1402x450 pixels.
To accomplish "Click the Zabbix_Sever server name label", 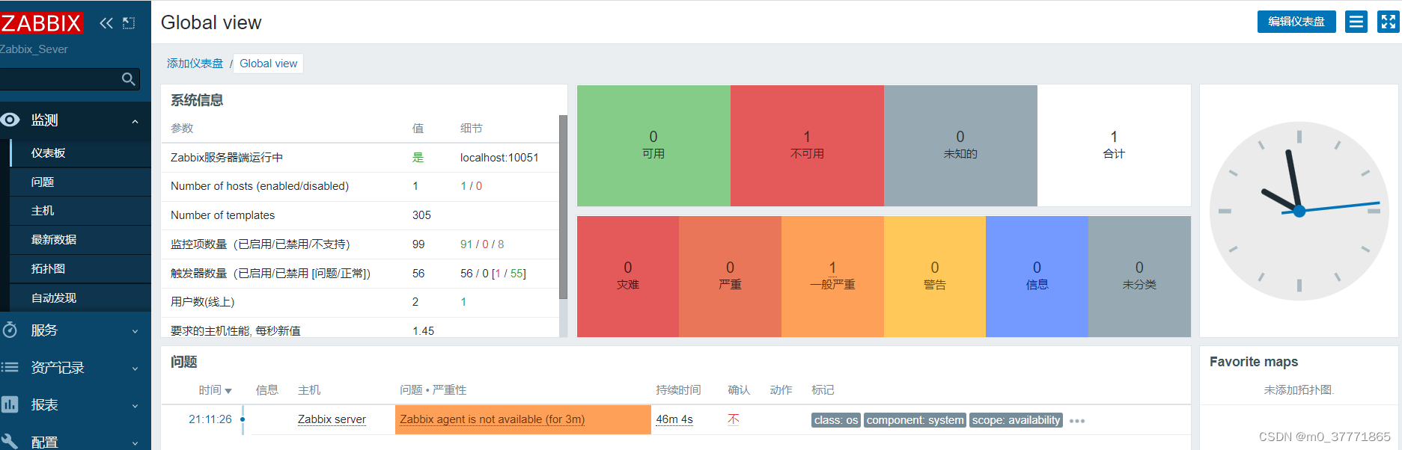I will [34, 49].
